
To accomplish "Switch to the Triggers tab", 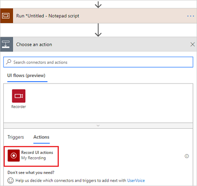I will tap(16, 137).
